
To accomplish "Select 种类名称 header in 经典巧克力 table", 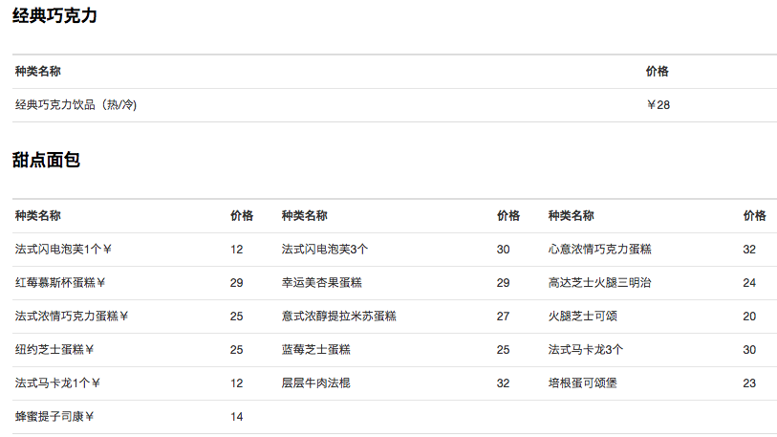I will coord(38,72).
